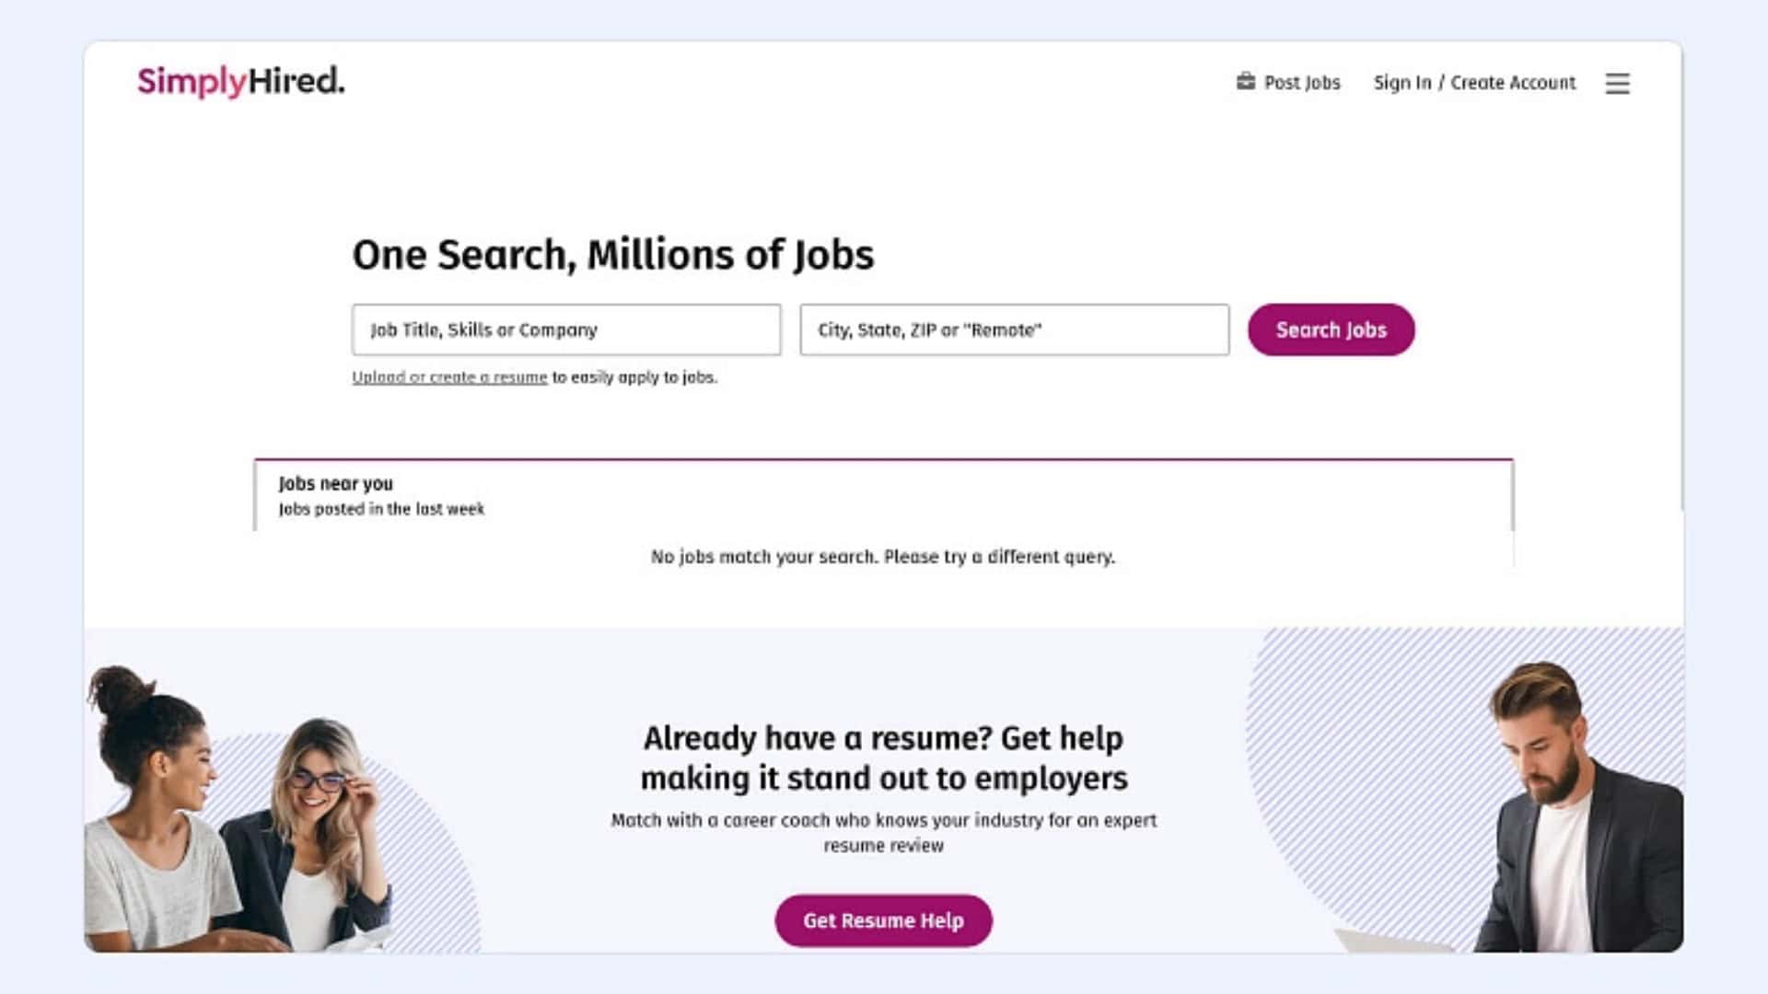Click the Get Resume Help button
The height and width of the screenshot is (994, 1768).
[x=883, y=920]
